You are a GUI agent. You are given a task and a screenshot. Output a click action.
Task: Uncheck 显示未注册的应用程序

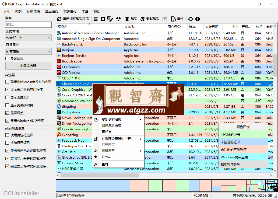[7, 90]
